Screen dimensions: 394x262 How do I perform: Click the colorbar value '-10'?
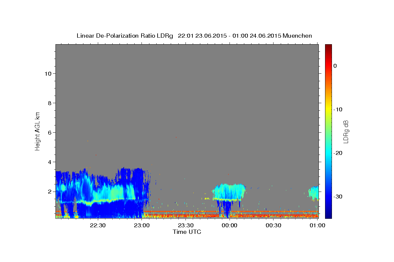point(338,109)
